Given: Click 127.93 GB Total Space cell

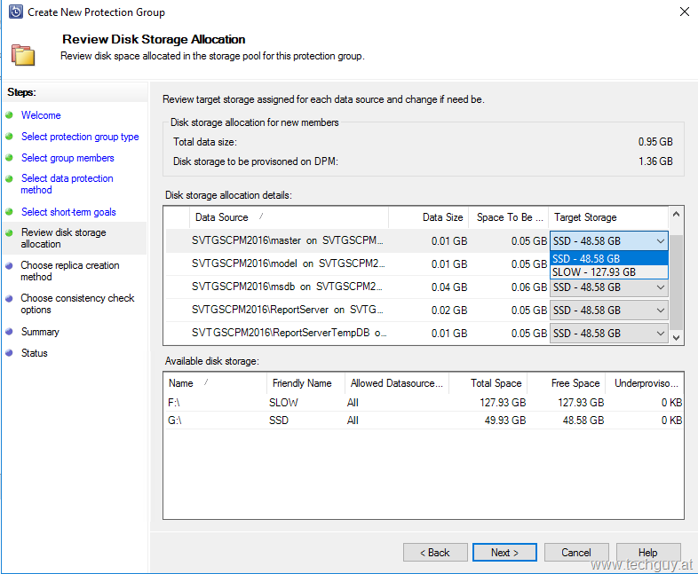Looking at the screenshot, I should coord(503,403).
